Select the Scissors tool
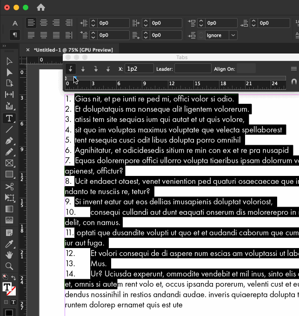The height and width of the screenshot is (316, 299). [x=9, y=187]
